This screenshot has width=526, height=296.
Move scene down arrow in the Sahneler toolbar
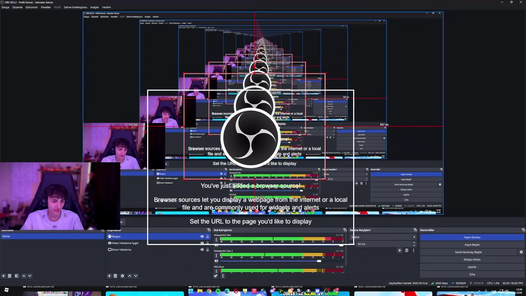coord(30,276)
